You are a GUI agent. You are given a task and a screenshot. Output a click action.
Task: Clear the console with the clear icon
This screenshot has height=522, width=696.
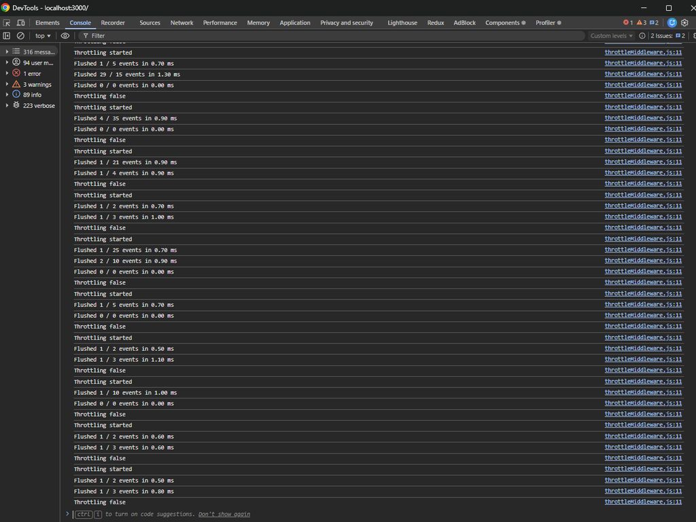[x=20, y=35]
